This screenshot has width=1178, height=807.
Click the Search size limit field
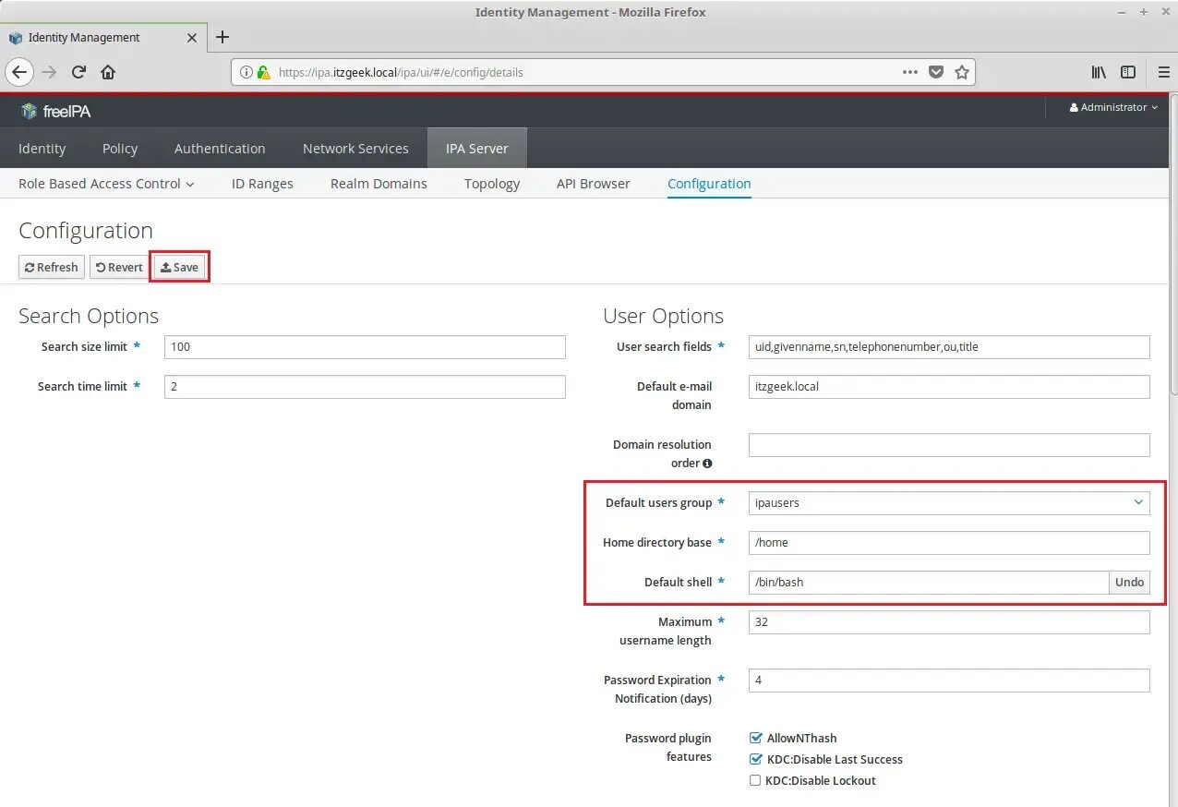[x=365, y=347]
